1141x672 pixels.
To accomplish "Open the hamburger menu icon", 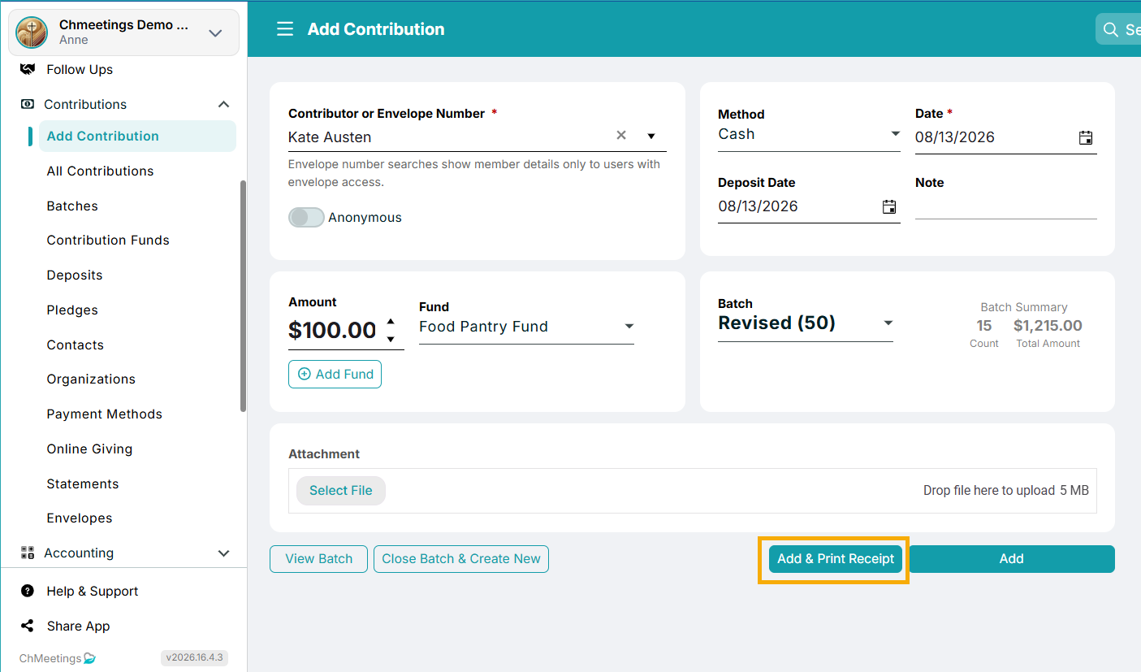I will [x=285, y=29].
